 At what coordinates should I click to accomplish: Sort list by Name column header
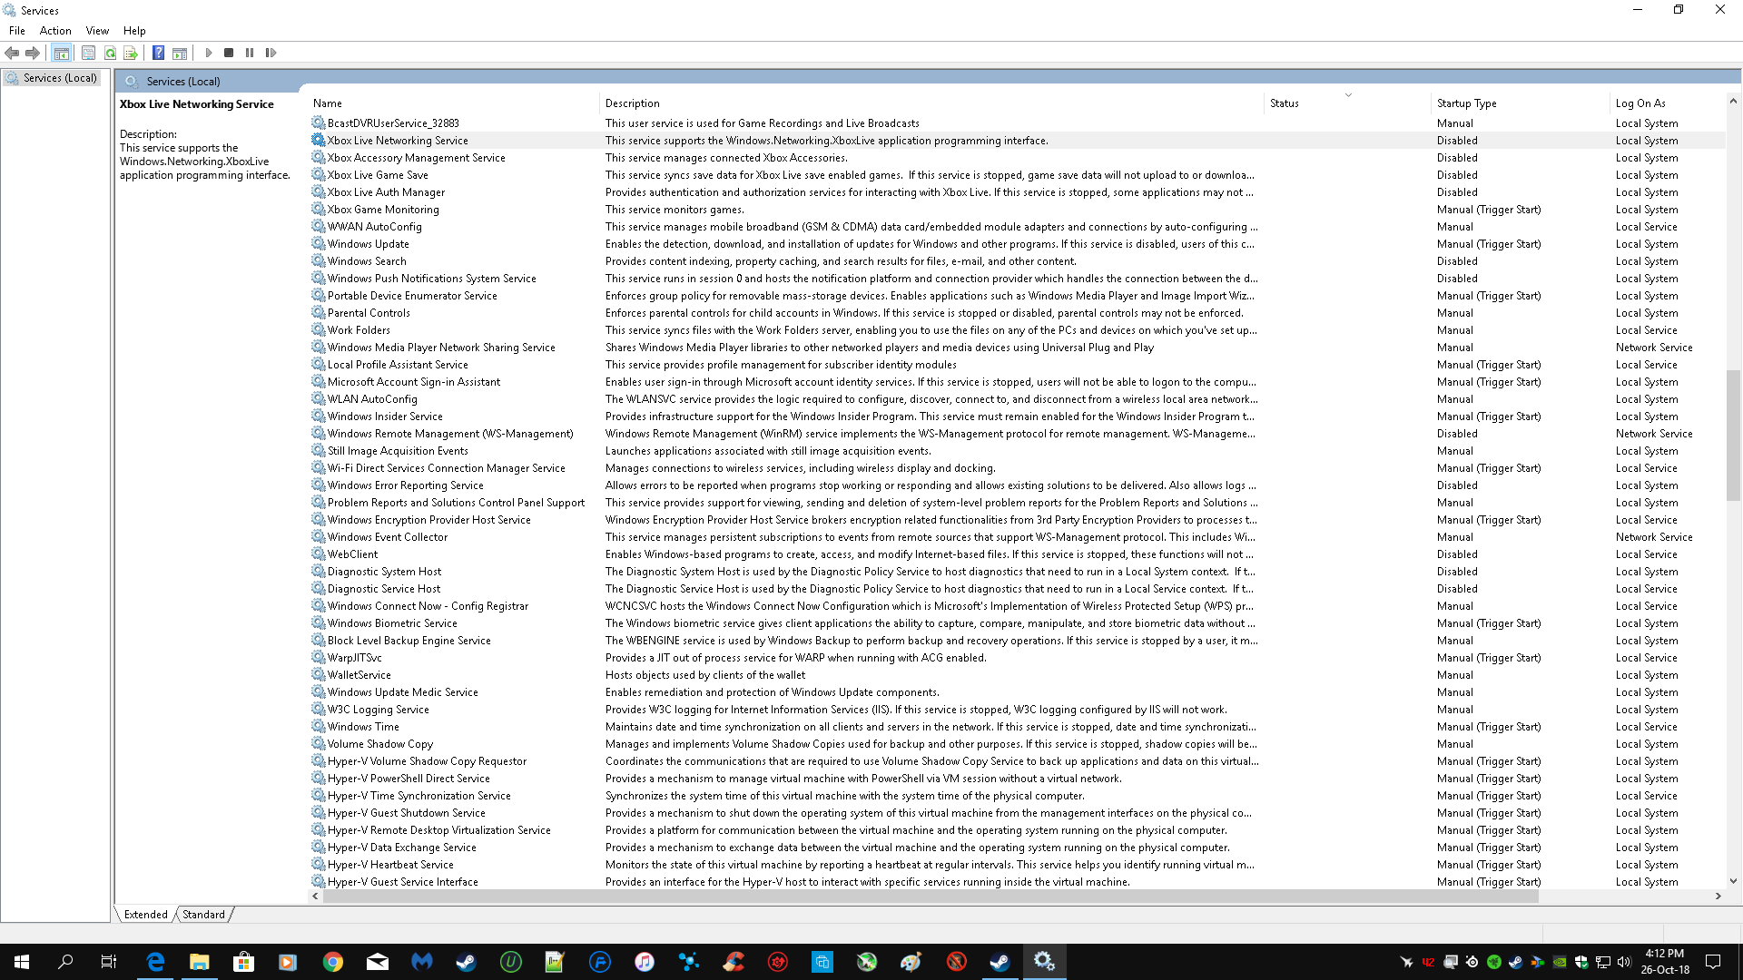[x=328, y=103]
